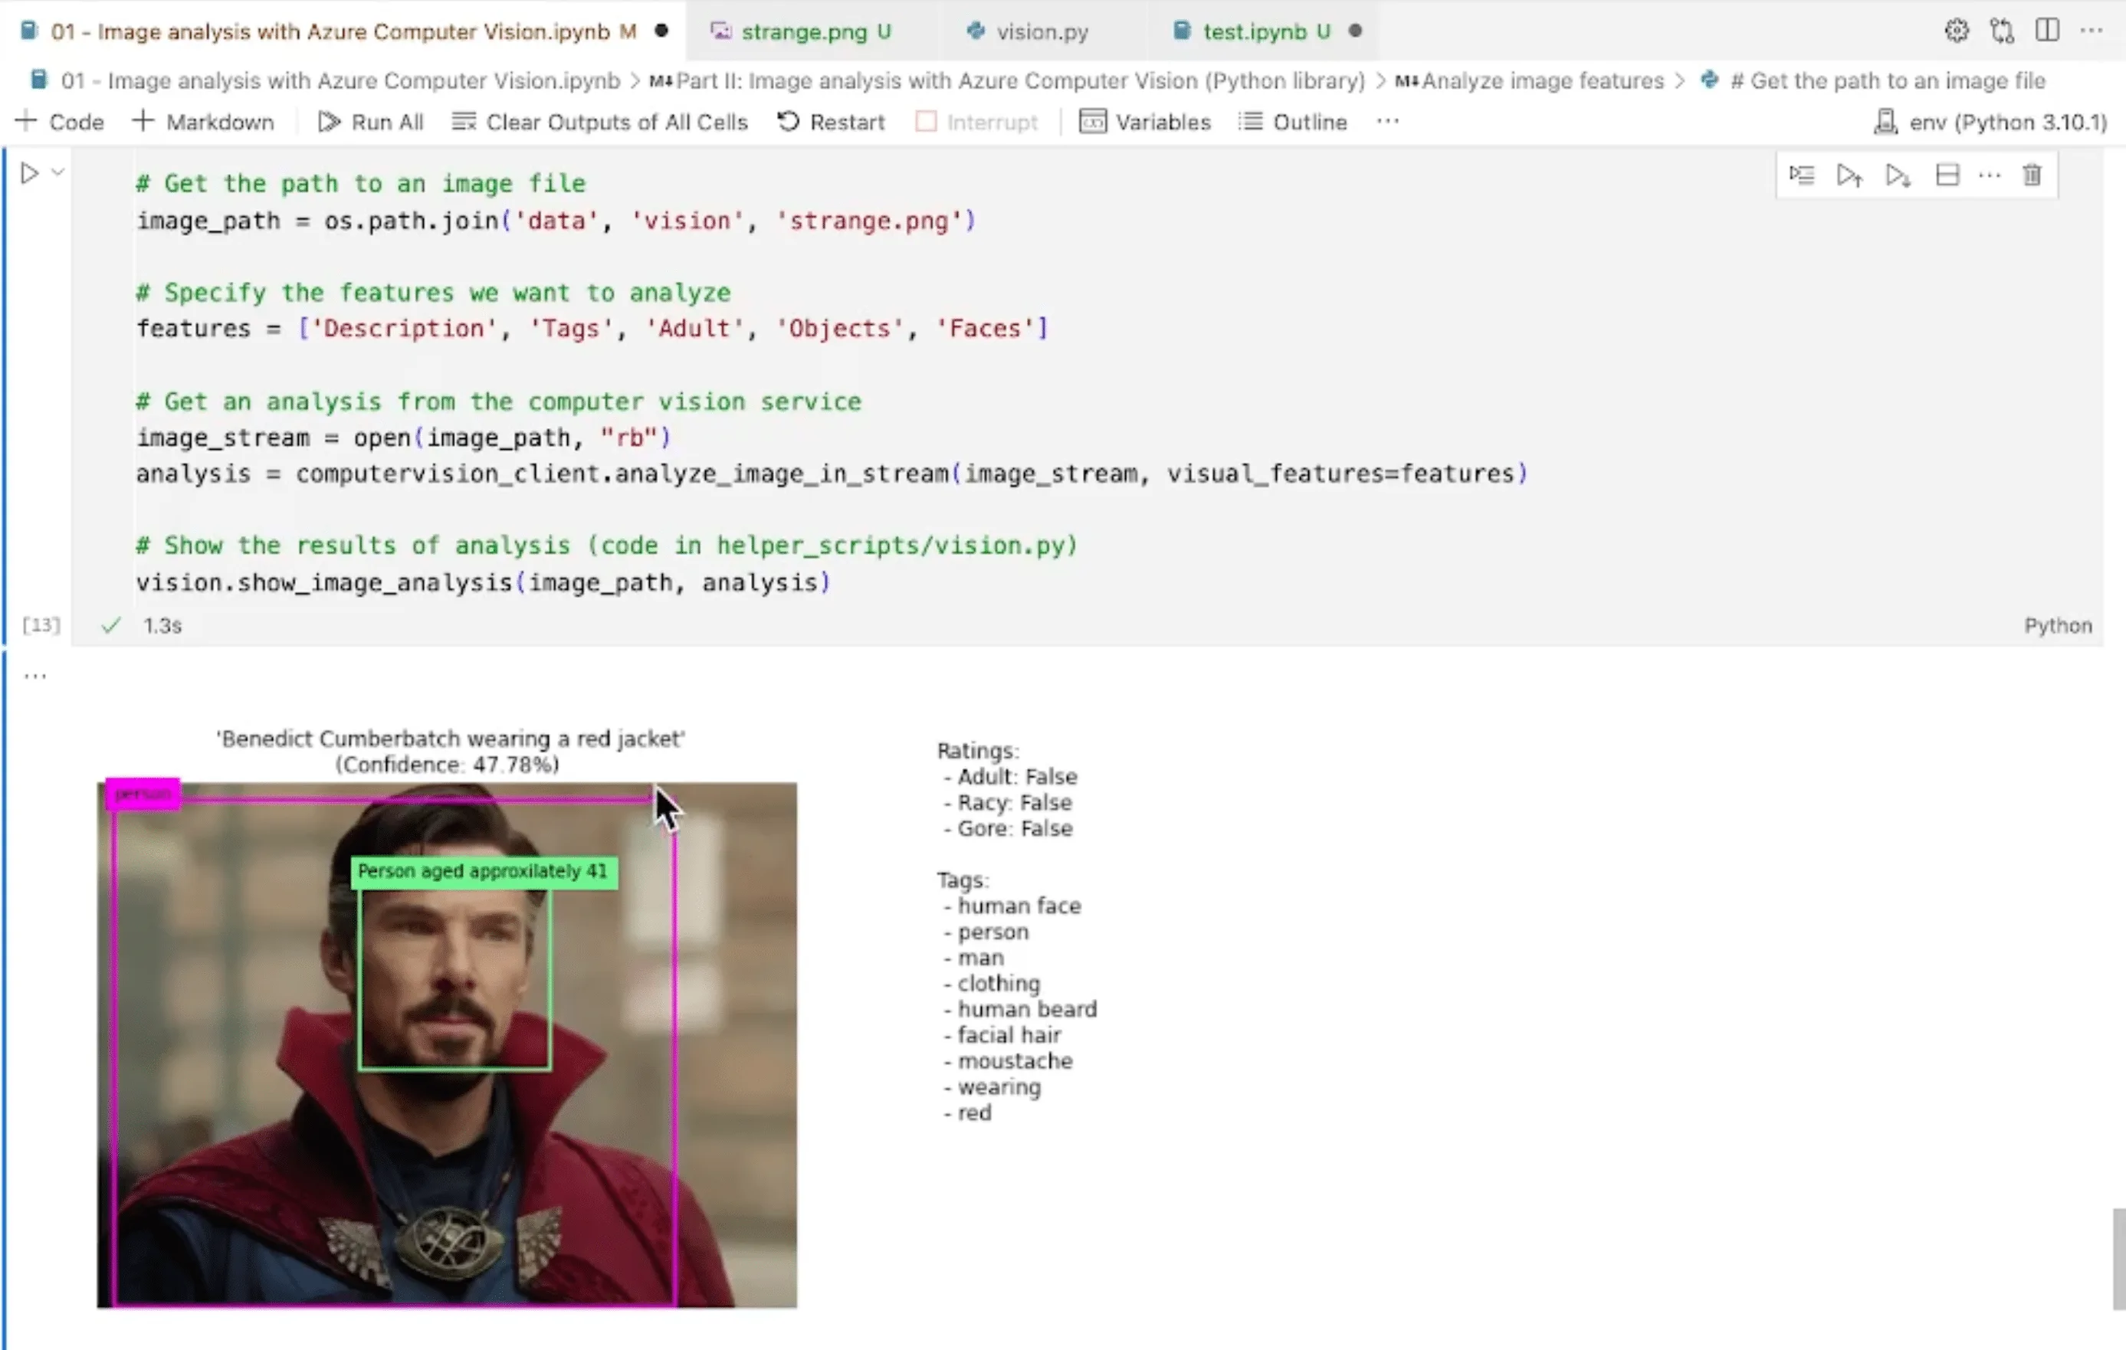This screenshot has width=2126, height=1350.
Task: Click breadcrumb Get the path to an image file
Action: 1887,81
